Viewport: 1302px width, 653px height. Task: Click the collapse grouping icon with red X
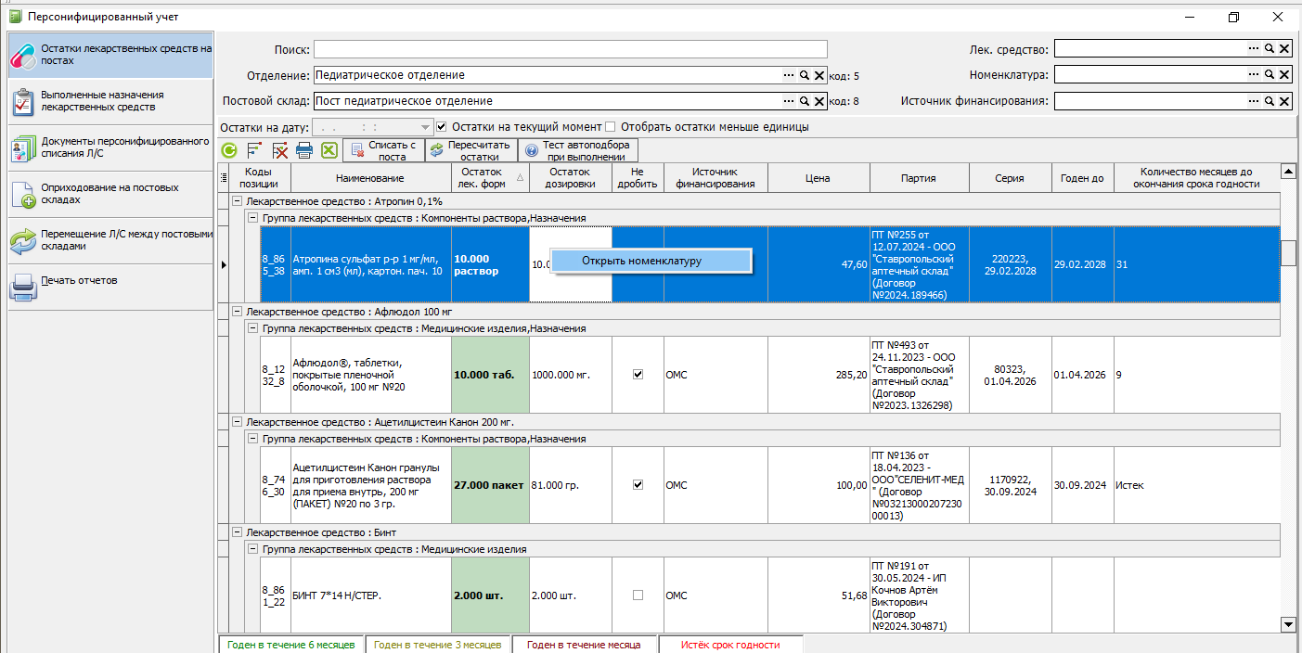[x=279, y=150]
